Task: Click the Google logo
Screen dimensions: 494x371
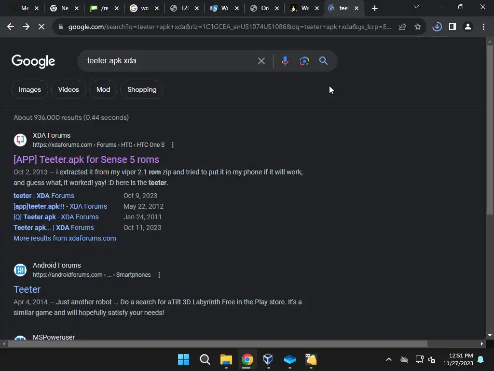Action: pos(33,61)
